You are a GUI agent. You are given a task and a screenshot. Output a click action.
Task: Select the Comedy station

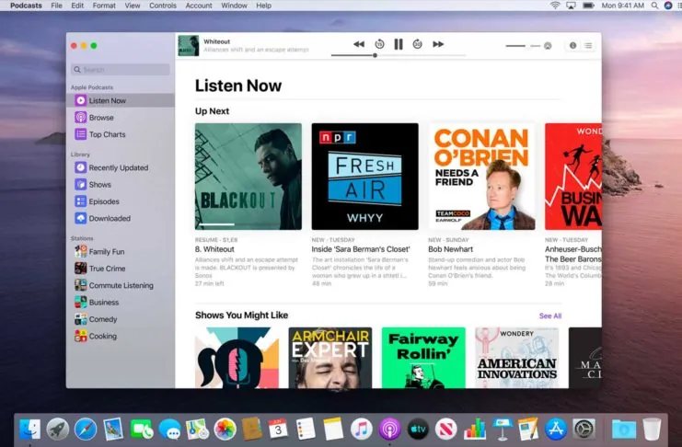(121, 319)
